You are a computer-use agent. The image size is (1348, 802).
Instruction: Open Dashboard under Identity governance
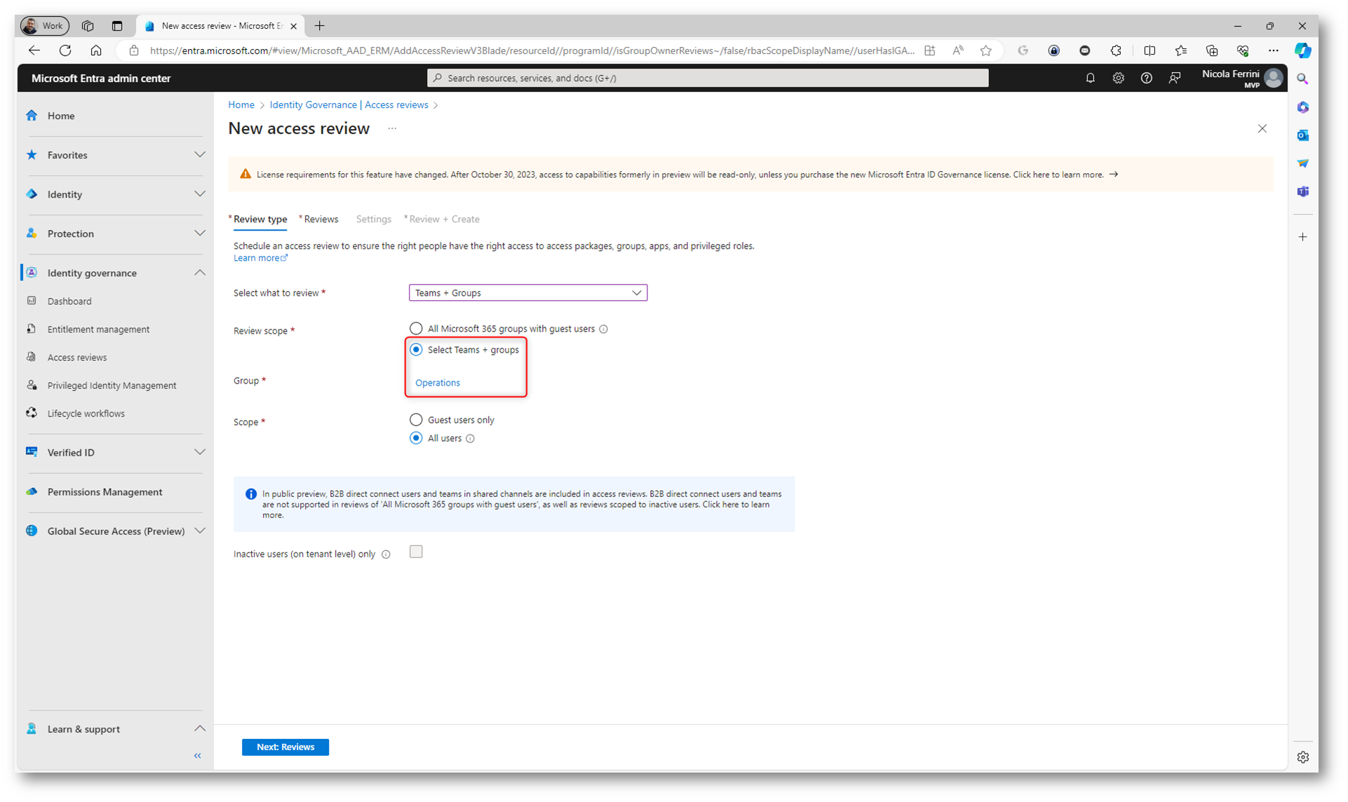pos(69,301)
